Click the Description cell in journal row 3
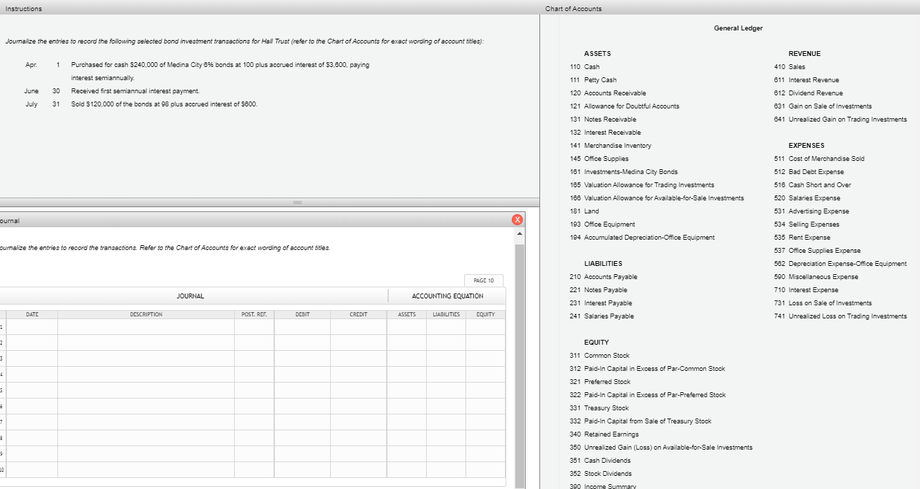Image resolution: width=920 pixels, height=489 pixels. [x=146, y=358]
